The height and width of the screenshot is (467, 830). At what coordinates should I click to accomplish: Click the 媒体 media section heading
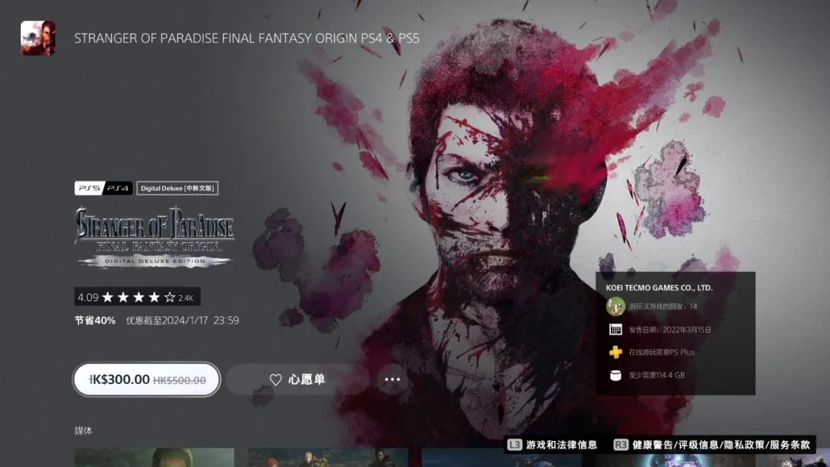(84, 430)
